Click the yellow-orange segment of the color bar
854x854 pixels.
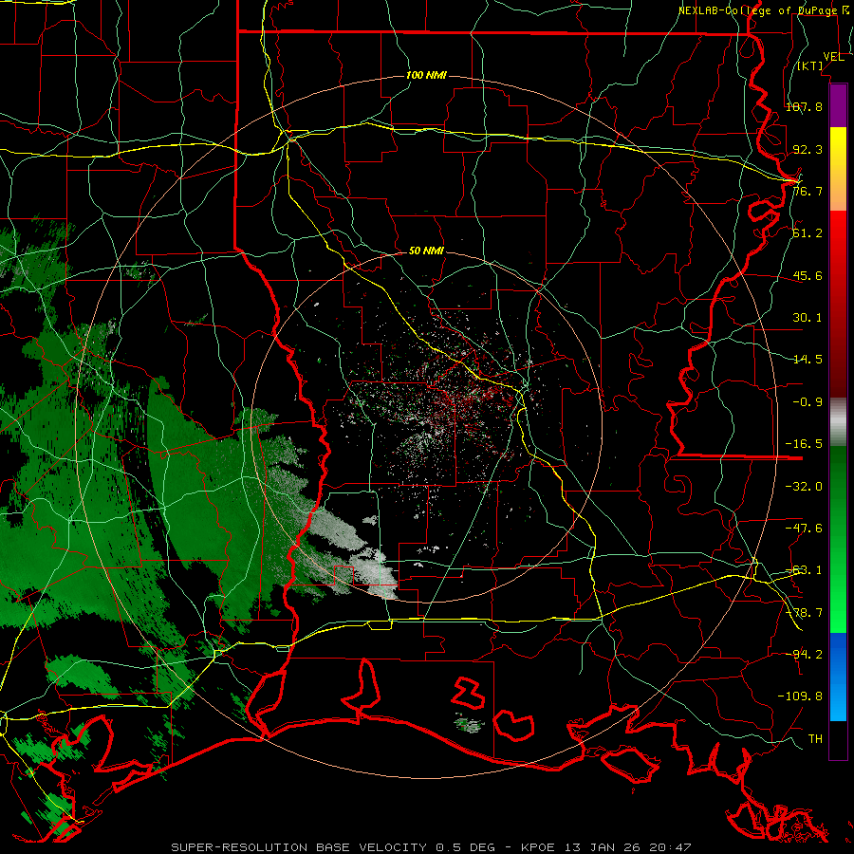pos(838,169)
